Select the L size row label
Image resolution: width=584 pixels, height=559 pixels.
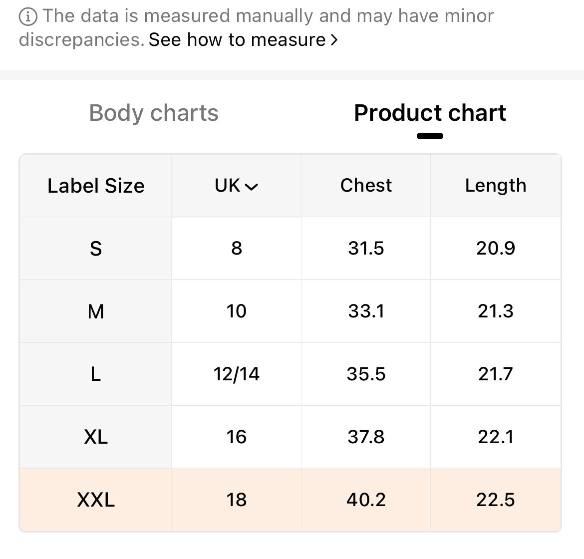point(96,374)
